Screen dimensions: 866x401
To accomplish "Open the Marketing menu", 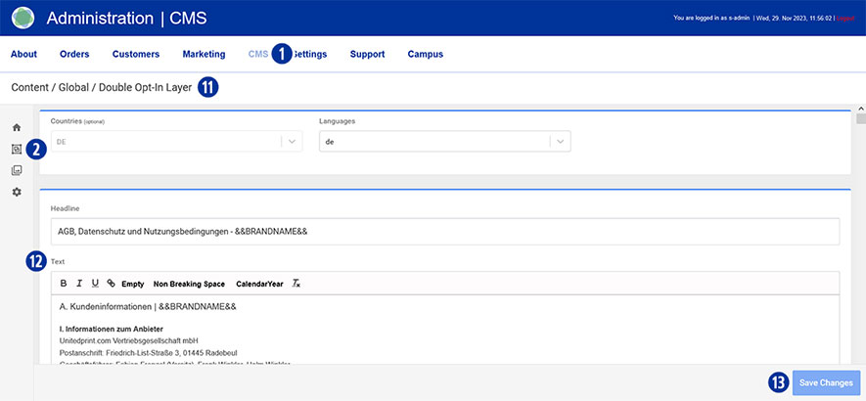I will coord(204,55).
